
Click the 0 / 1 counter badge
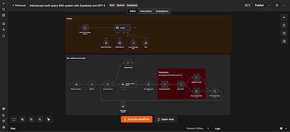tap(248, 5)
